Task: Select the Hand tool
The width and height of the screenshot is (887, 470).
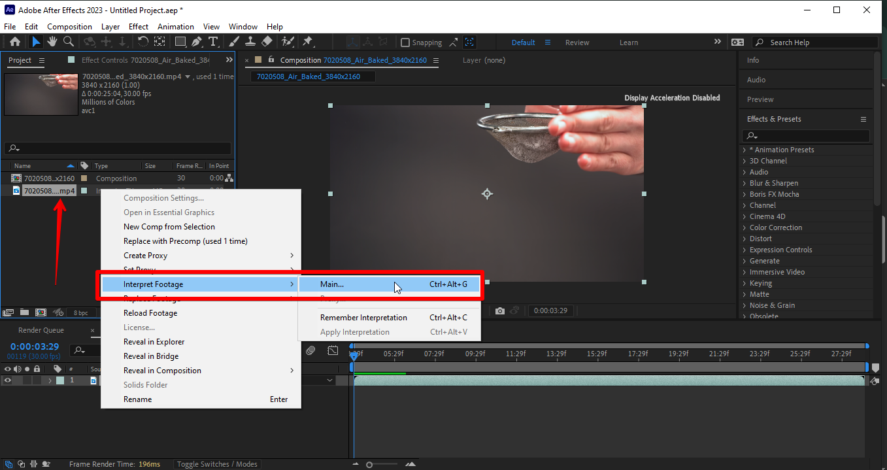Action: click(x=52, y=42)
